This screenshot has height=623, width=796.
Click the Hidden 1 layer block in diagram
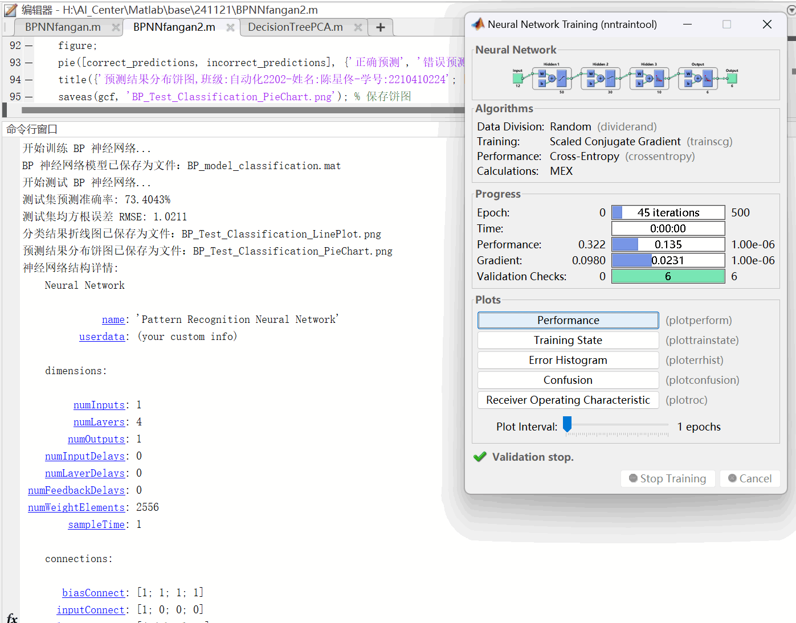tap(552, 78)
